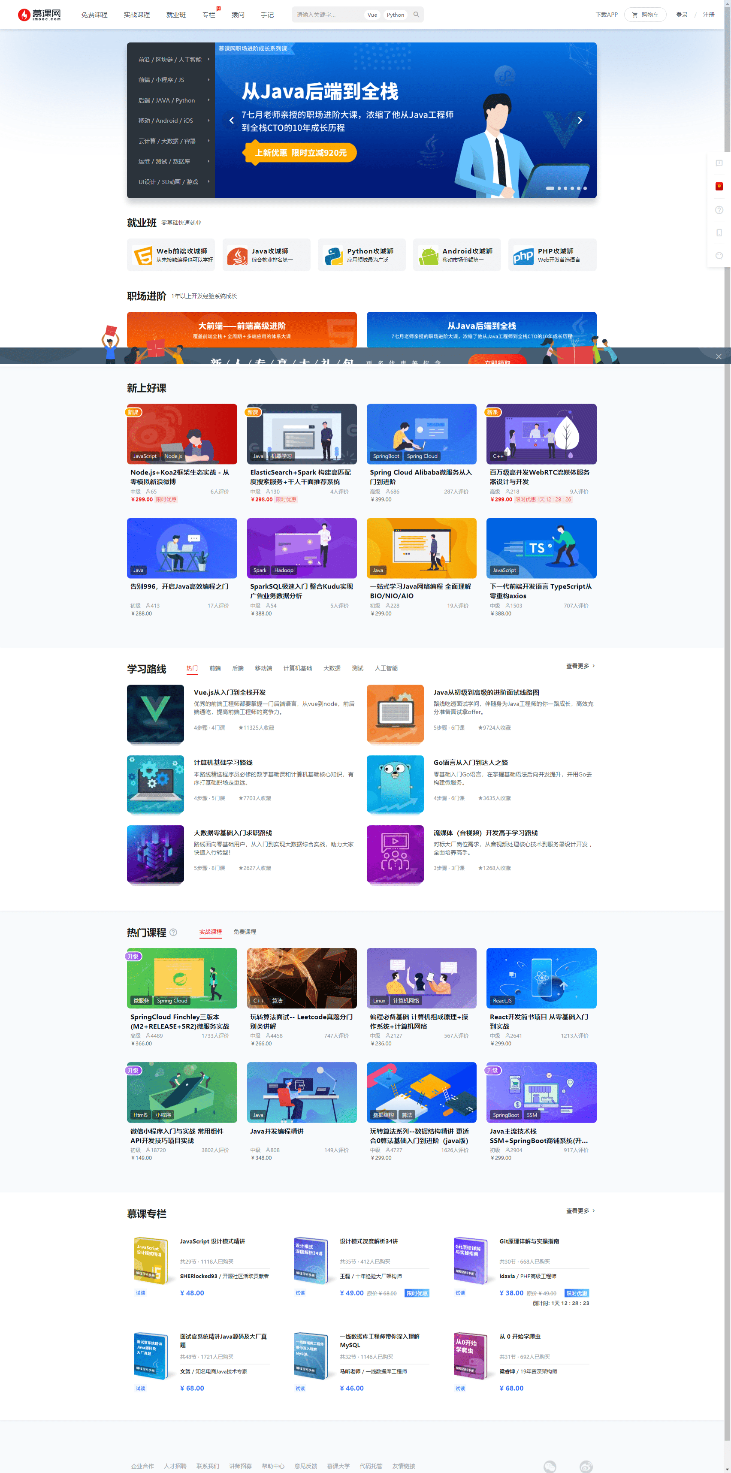
Task: Switch to the 免费课程 tab under 热门课程
Action: (244, 932)
